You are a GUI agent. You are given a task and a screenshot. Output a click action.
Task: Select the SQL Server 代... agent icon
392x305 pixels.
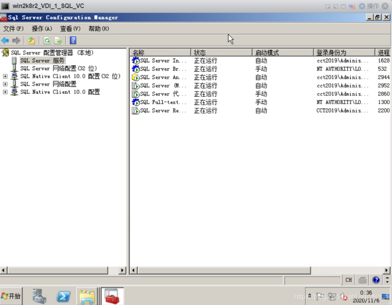pos(136,94)
